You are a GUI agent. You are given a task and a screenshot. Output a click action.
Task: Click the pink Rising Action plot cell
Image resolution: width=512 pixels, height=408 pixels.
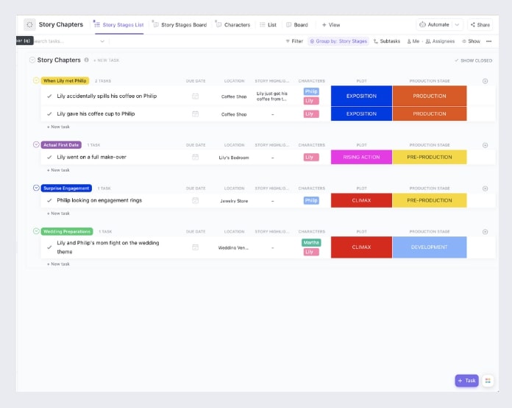tap(361, 158)
